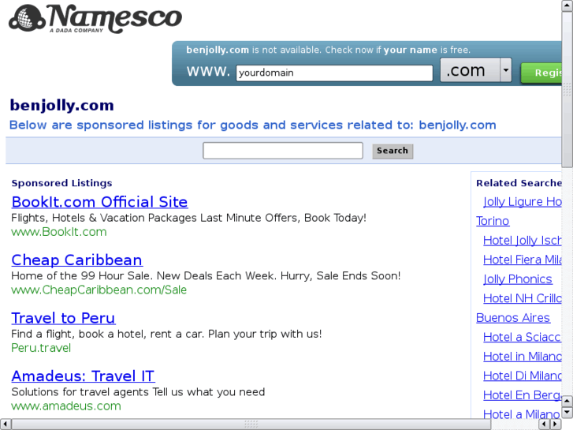Open Buenos Aires related search
This screenshot has width=573, height=430.
pyautogui.click(x=512, y=318)
